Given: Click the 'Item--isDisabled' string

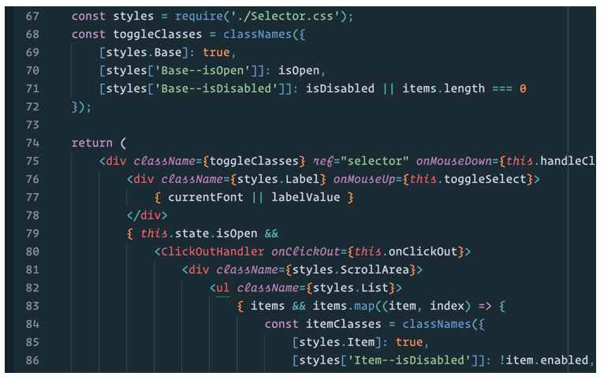Looking at the screenshot, I should point(404,360).
